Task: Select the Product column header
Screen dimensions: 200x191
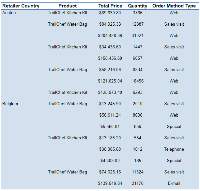Action: point(68,6)
